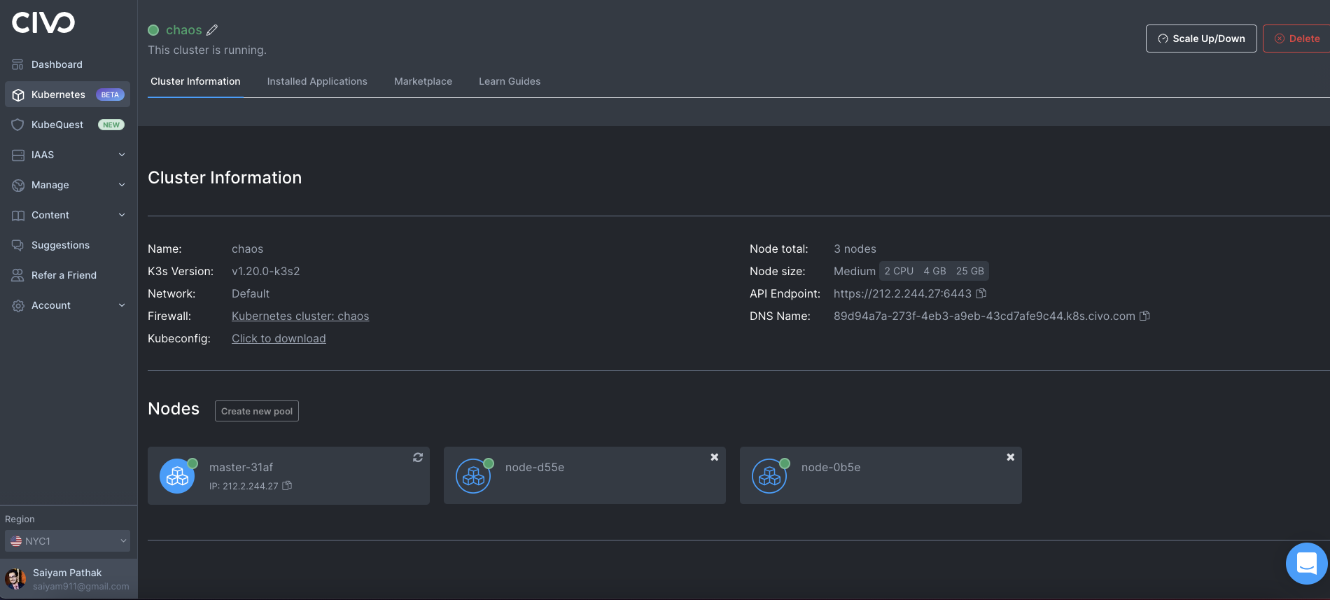Image resolution: width=1330 pixels, height=600 pixels.
Task: Remove node-d55e with the X icon
Action: 714,457
